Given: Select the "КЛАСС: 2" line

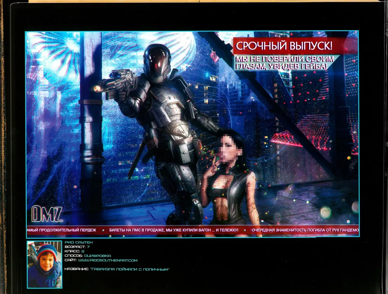Looking at the screenshot, I should pos(74,251).
